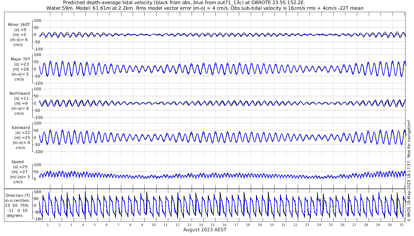Click day '31' tick label on time axis
Viewport: 414px width, 236px height.
click(401, 225)
